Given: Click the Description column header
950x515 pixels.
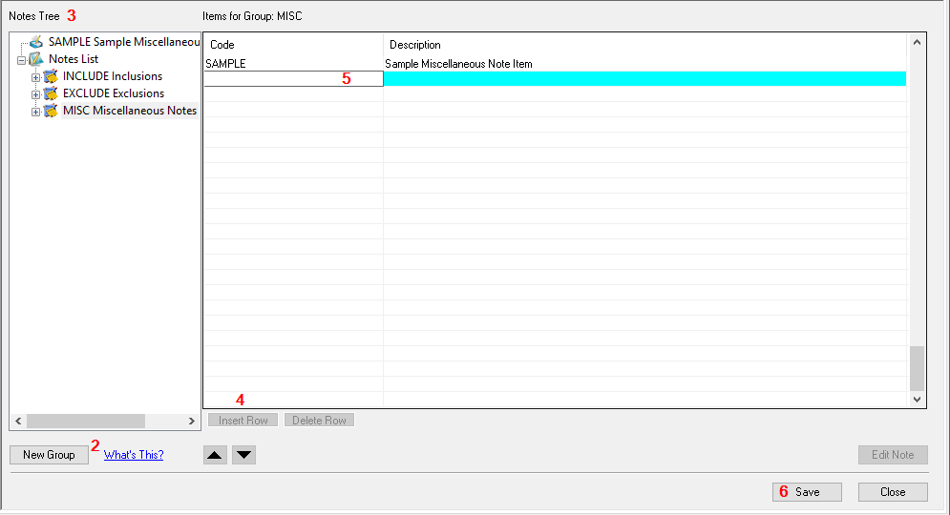Looking at the screenshot, I should pos(645,45).
